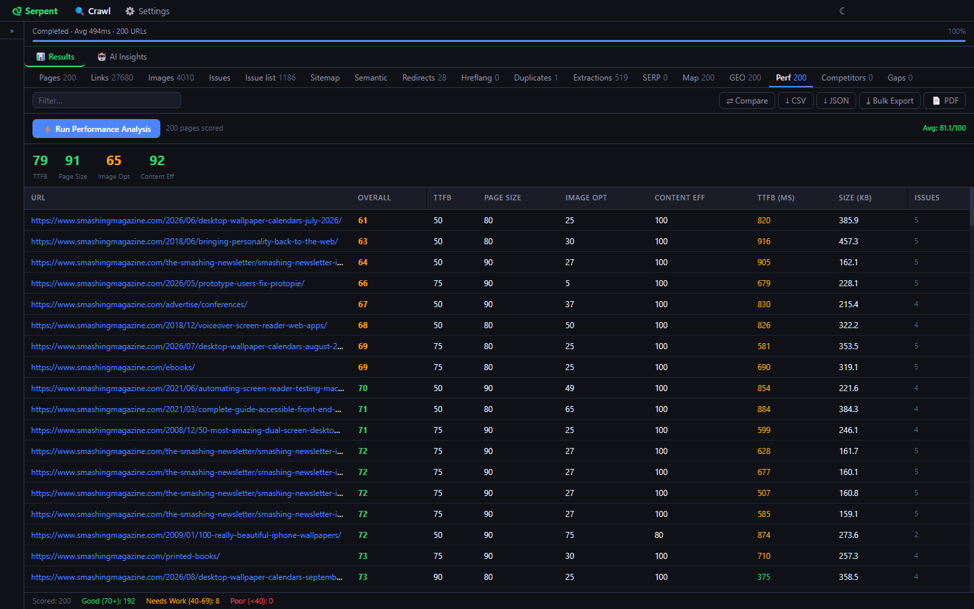Go to the GEO 200 tab
The image size is (974, 609).
745,78
